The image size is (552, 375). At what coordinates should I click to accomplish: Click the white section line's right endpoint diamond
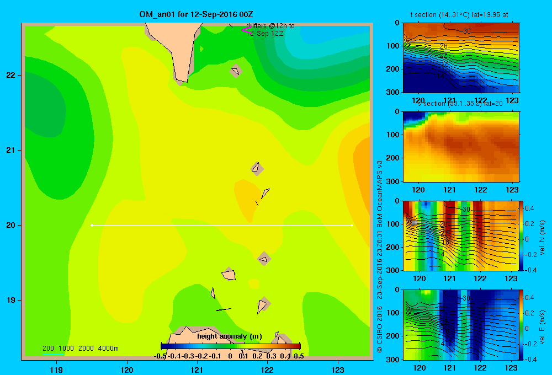[x=352, y=225]
